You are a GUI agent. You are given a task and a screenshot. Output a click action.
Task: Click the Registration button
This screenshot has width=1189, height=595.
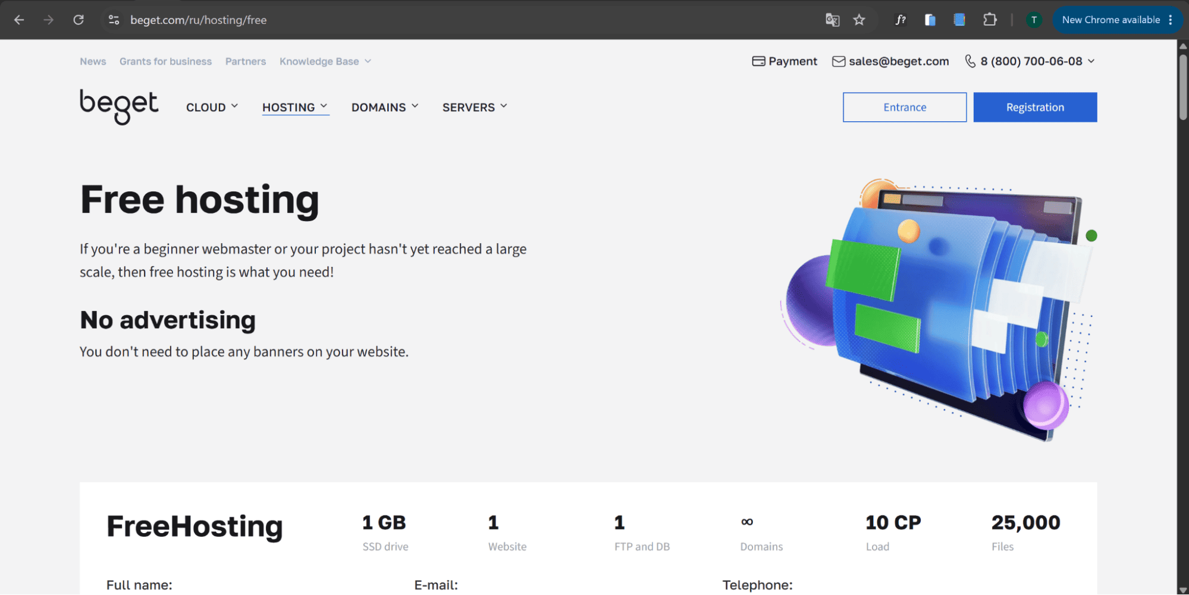tap(1035, 107)
